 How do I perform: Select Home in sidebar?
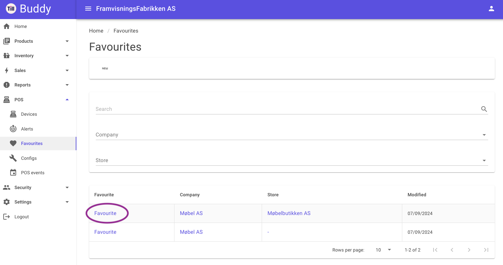point(38,26)
